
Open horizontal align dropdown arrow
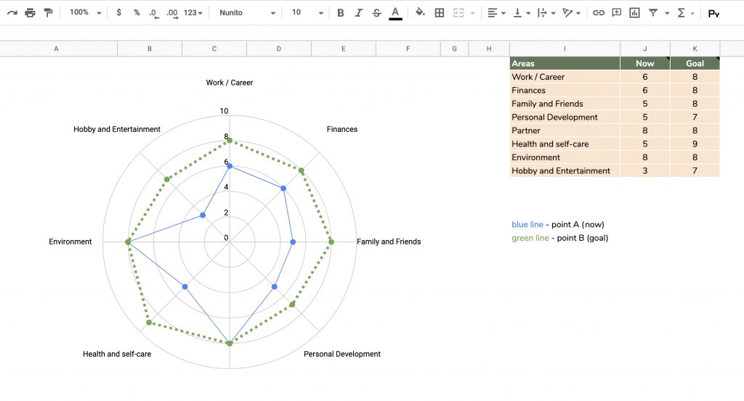point(504,13)
